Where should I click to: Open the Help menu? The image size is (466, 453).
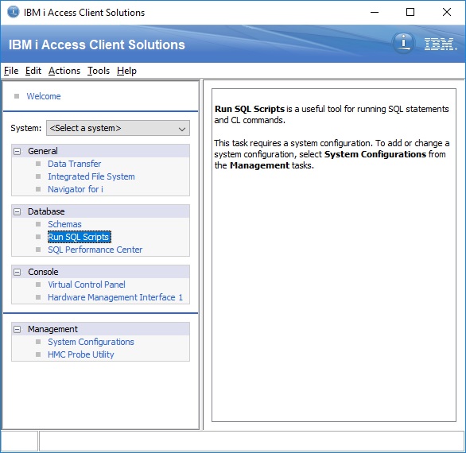(126, 71)
